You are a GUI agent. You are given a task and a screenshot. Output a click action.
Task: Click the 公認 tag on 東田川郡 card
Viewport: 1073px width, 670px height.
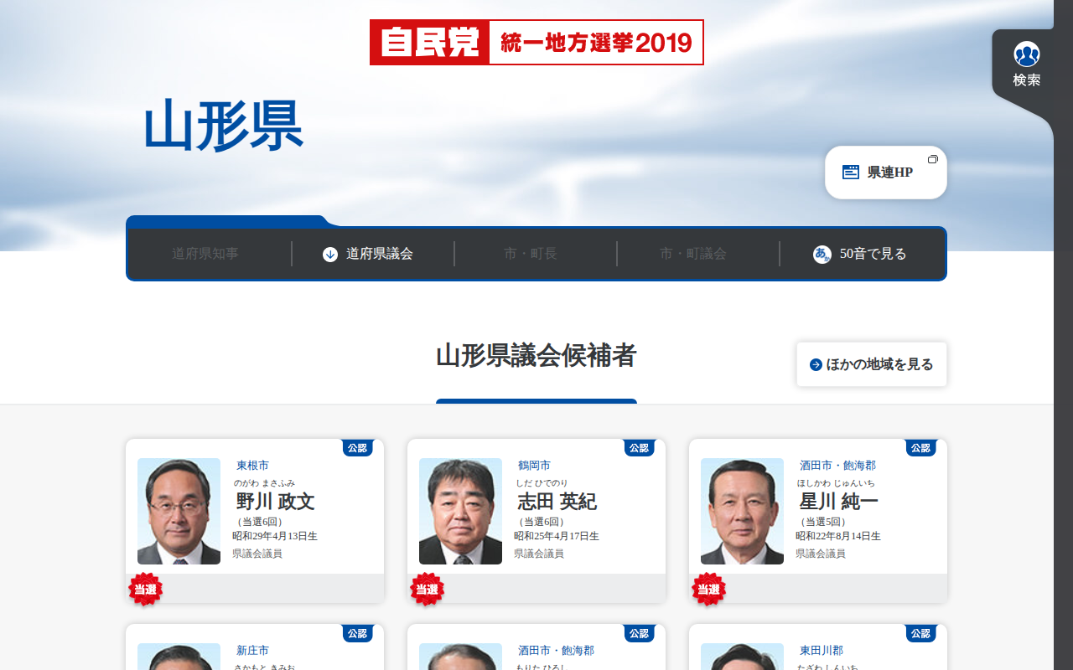(x=921, y=633)
